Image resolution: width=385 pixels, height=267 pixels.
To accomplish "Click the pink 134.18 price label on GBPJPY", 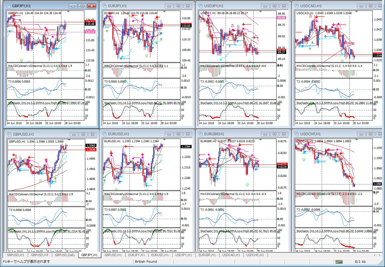I will (x=90, y=32).
